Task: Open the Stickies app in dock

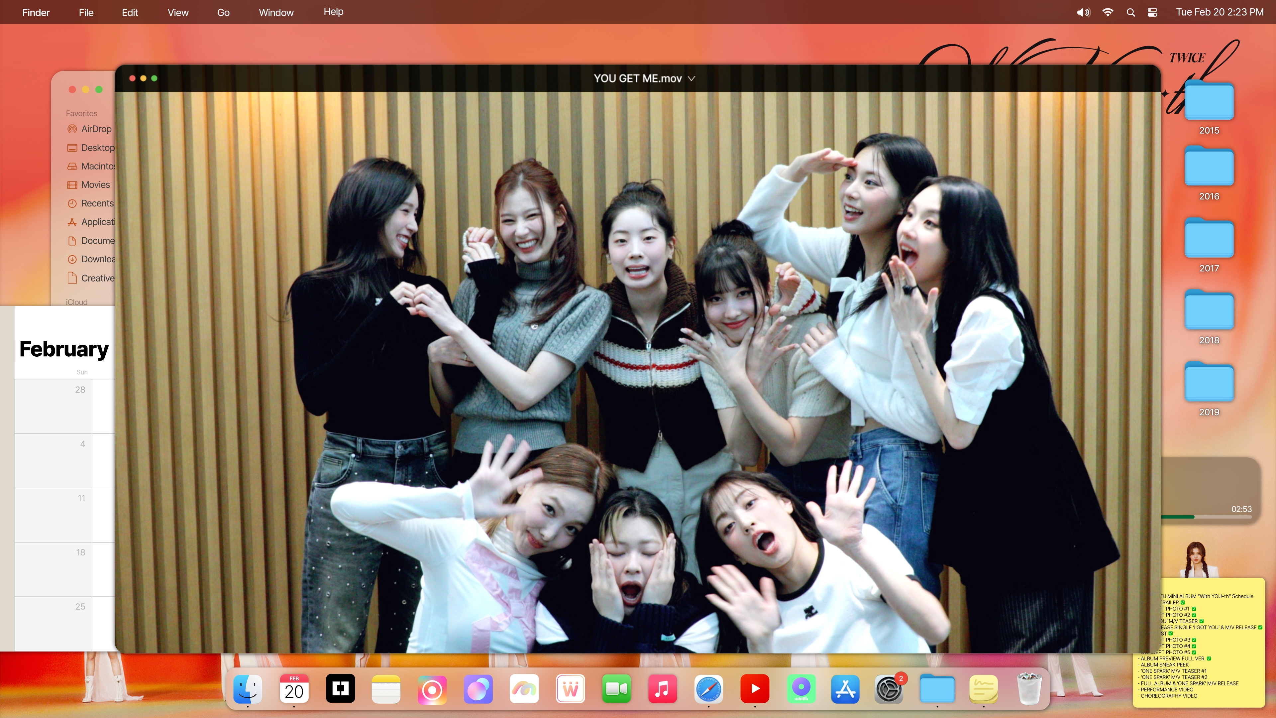Action: pos(983,689)
